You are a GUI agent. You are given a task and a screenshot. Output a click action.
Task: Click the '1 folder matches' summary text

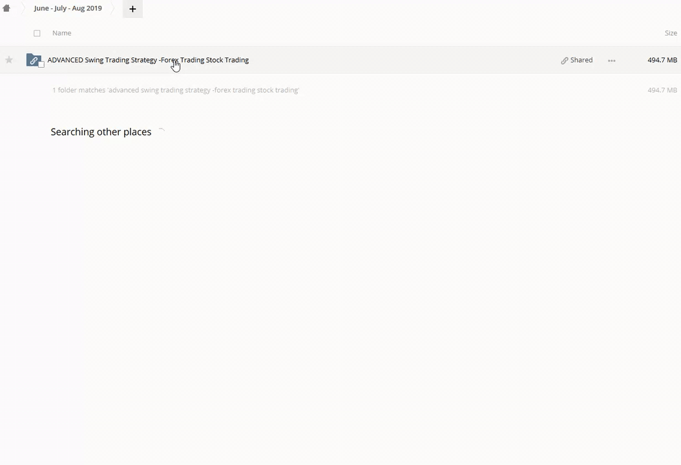175,90
